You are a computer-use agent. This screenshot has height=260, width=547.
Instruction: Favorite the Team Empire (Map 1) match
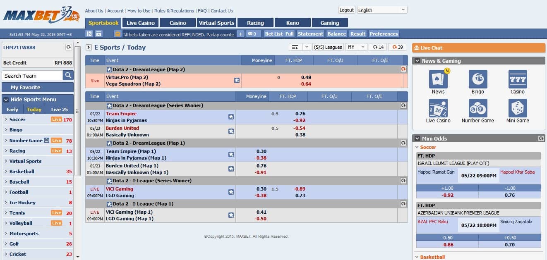[x=231, y=155]
